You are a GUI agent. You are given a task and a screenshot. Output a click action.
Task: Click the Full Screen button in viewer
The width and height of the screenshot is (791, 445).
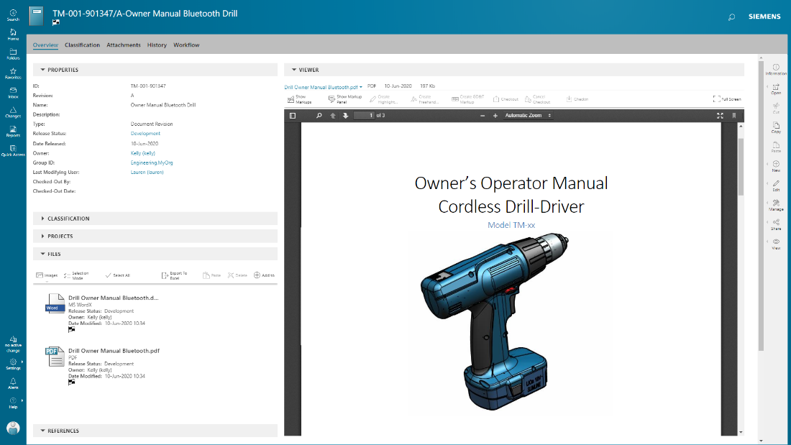[x=727, y=99]
